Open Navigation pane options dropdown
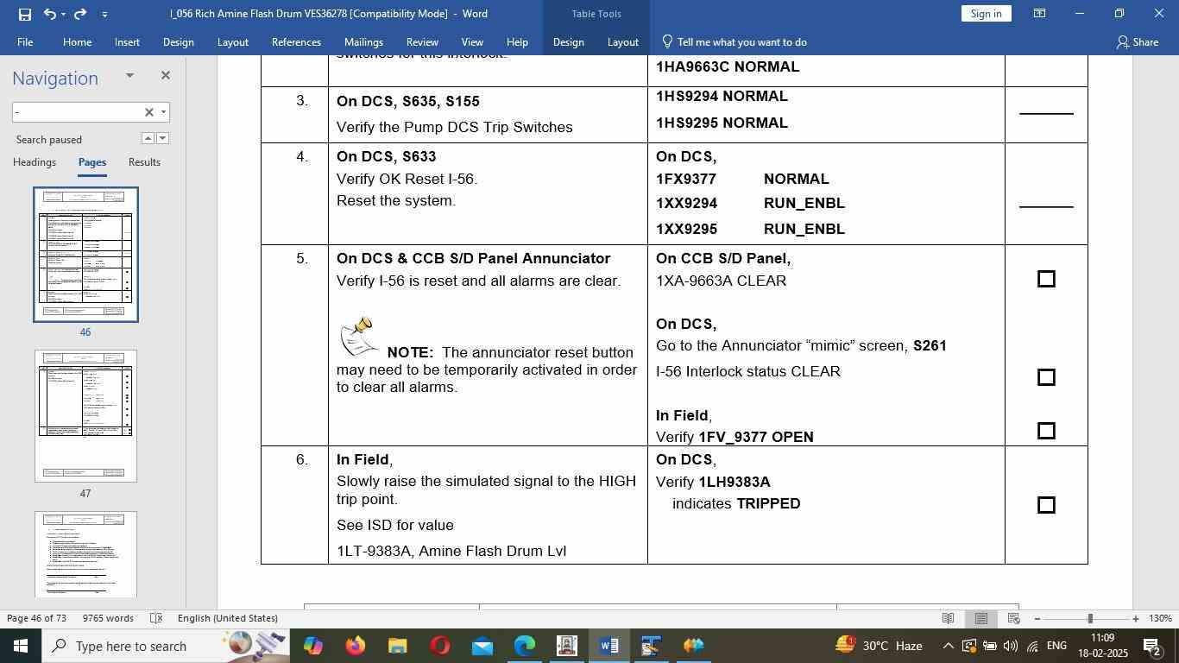The width and height of the screenshot is (1179, 663). click(x=129, y=76)
